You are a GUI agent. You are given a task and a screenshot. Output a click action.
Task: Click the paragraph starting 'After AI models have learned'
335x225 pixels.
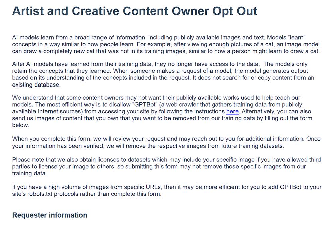pyautogui.click(x=163, y=74)
